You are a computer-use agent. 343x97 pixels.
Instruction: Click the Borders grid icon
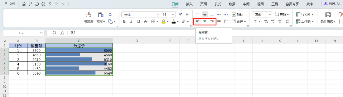[153, 21]
